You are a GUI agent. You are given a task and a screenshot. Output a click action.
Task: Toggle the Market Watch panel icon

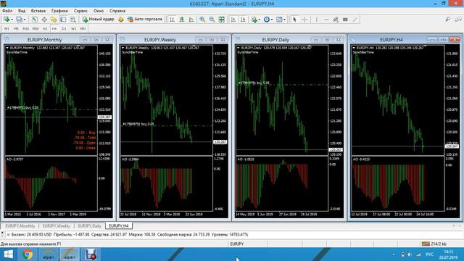point(34,20)
